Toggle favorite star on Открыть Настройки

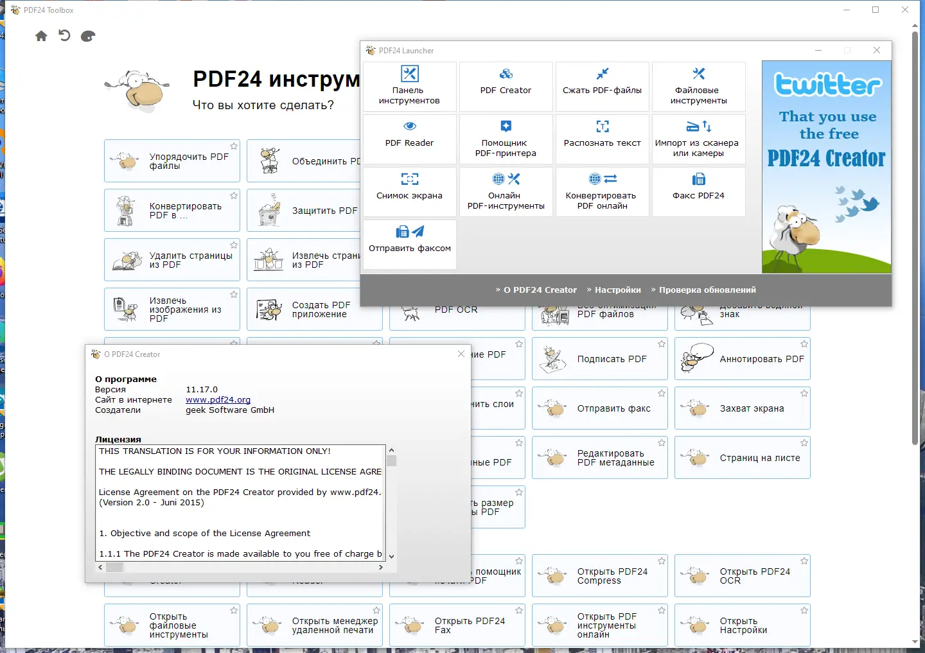click(804, 611)
